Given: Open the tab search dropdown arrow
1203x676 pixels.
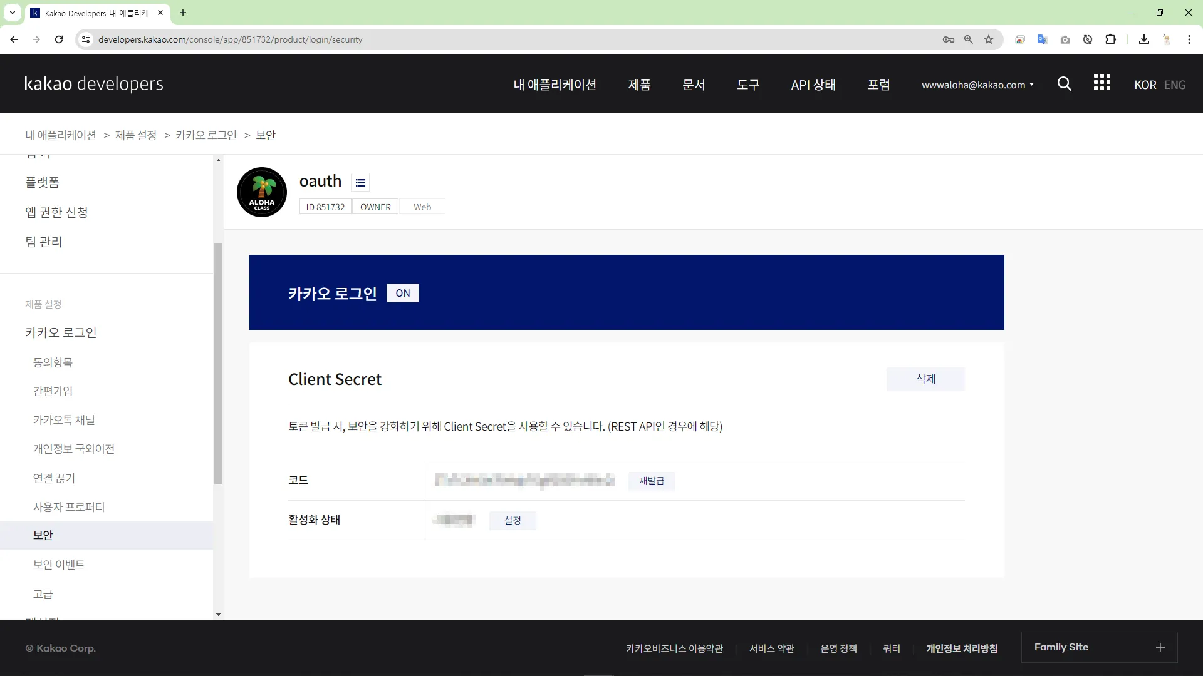Looking at the screenshot, I should click(x=12, y=13).
